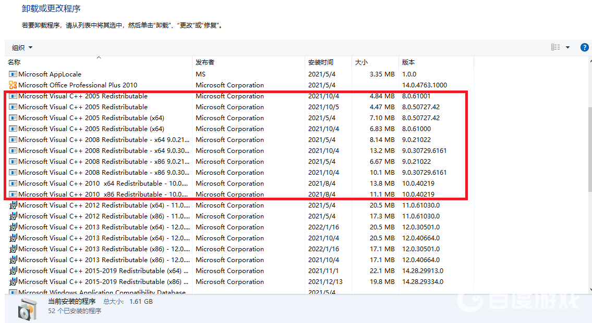Click icon of Visual C++ 2008 x64 version 9.0.21022
This screenshot has width=592, height=323.
13,140
